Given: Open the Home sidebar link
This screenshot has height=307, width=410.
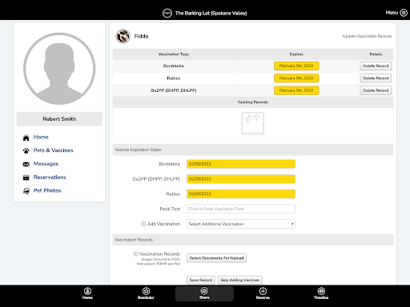Looking at the screenshot, I should coord(41,137).
